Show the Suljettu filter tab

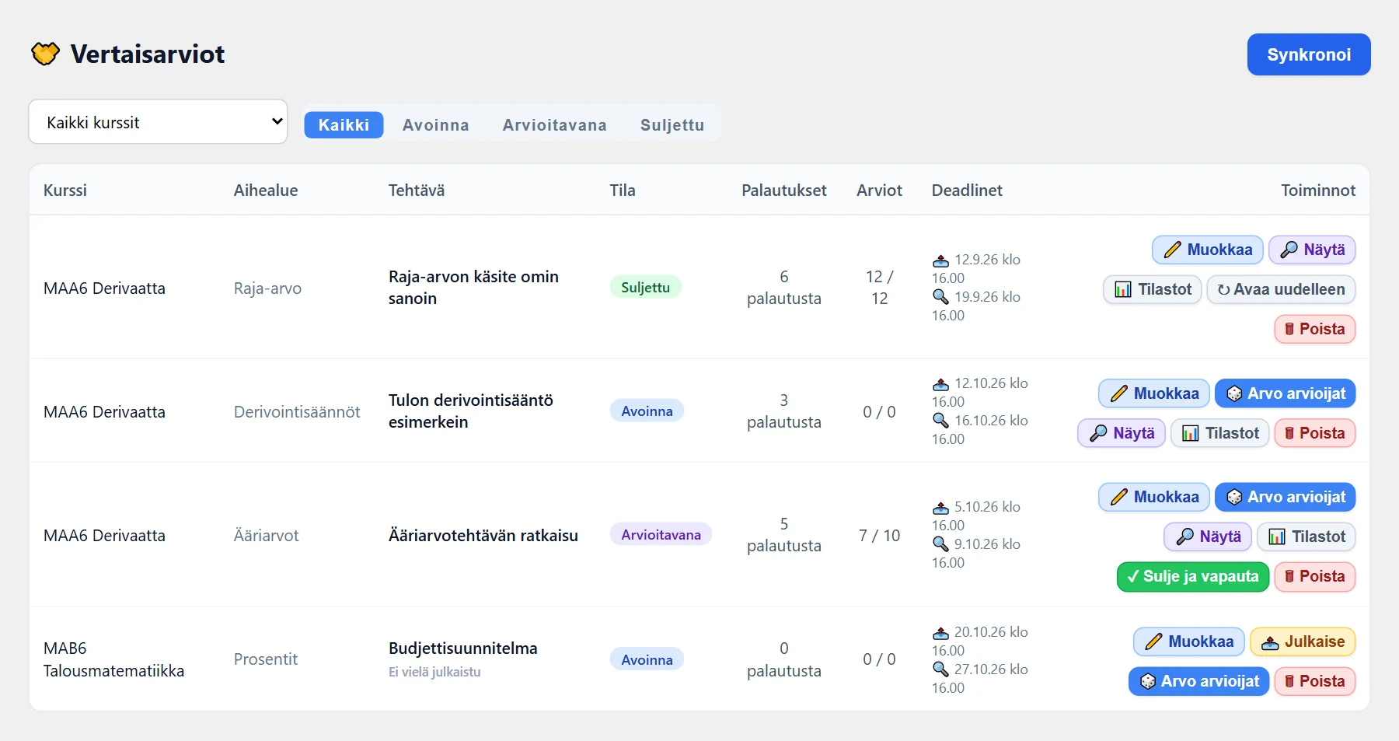point(672,125)
